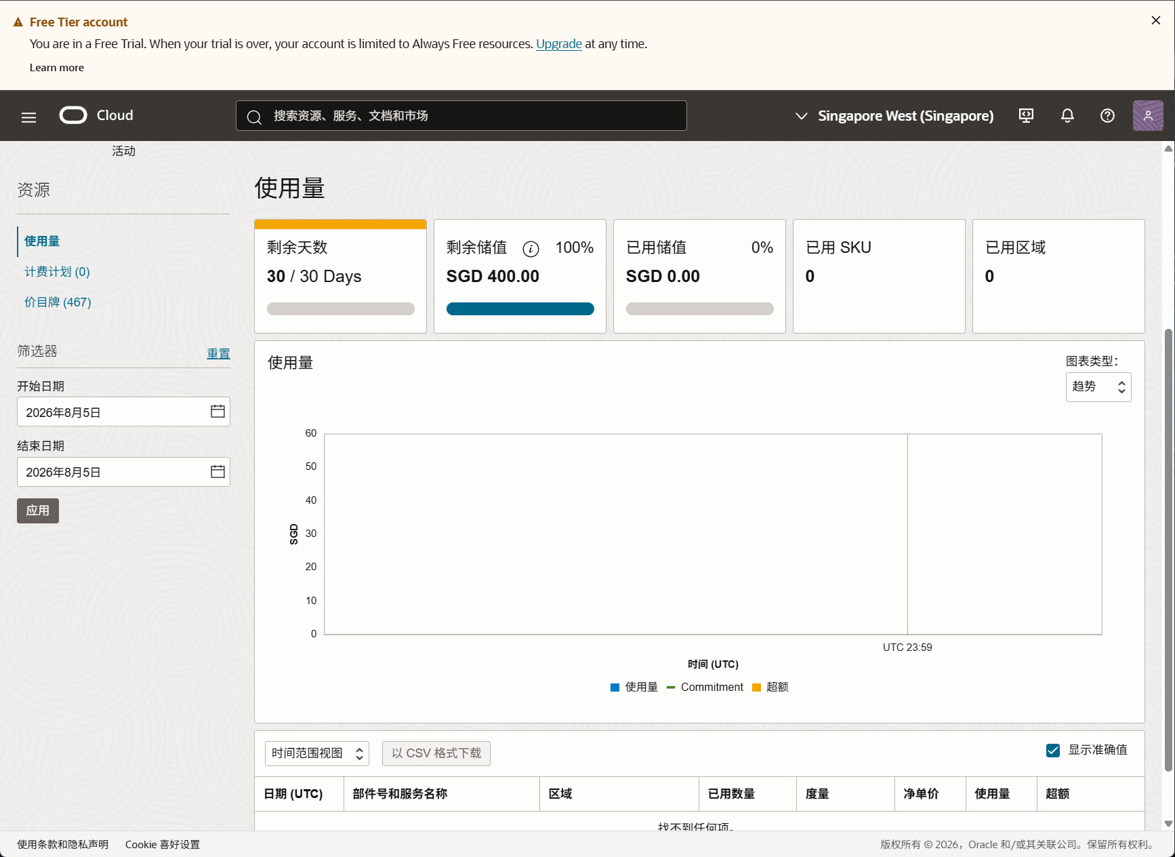Open 价目牌 (467) in sidebar
Screen dimensions: 1175x857
58,302
